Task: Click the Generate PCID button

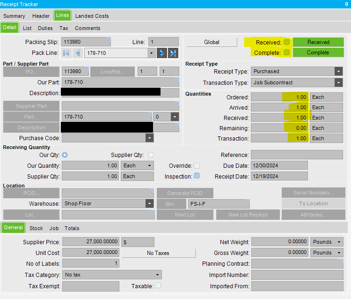Action: point(185,193)
